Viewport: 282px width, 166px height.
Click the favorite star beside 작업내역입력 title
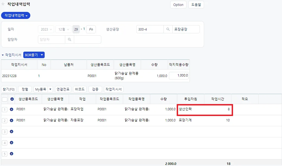(x=3, y=4)
